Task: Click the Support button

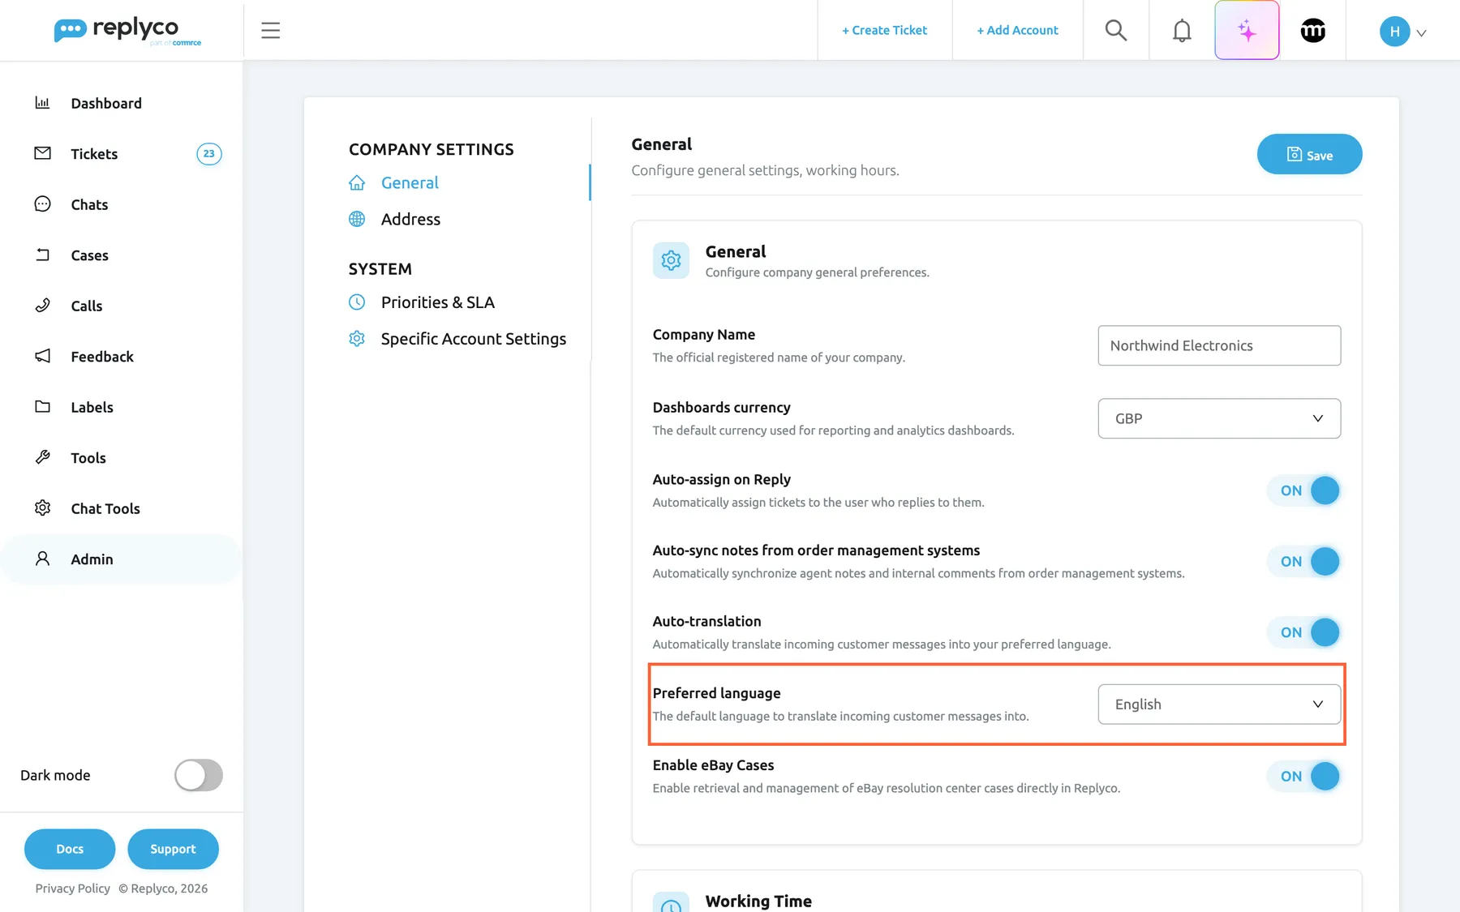Action: 173,849
